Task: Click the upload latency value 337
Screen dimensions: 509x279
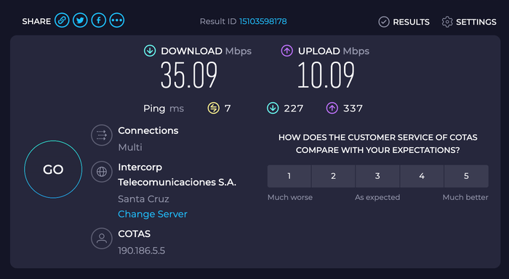Action: [353, 108]
